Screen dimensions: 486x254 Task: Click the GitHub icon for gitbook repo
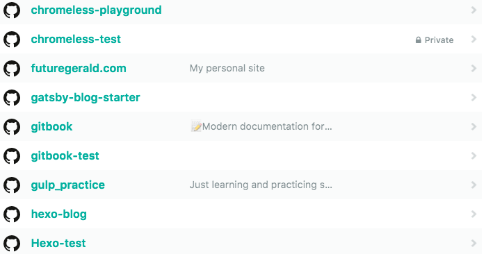[x=12, y=127]
